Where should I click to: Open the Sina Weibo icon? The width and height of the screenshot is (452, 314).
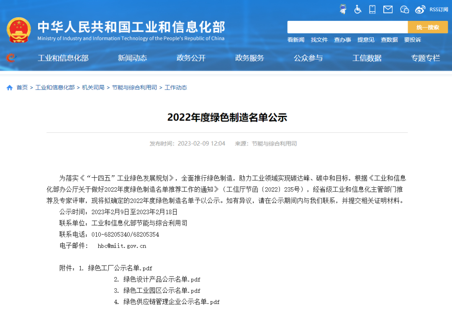click(x=420, y=8)
